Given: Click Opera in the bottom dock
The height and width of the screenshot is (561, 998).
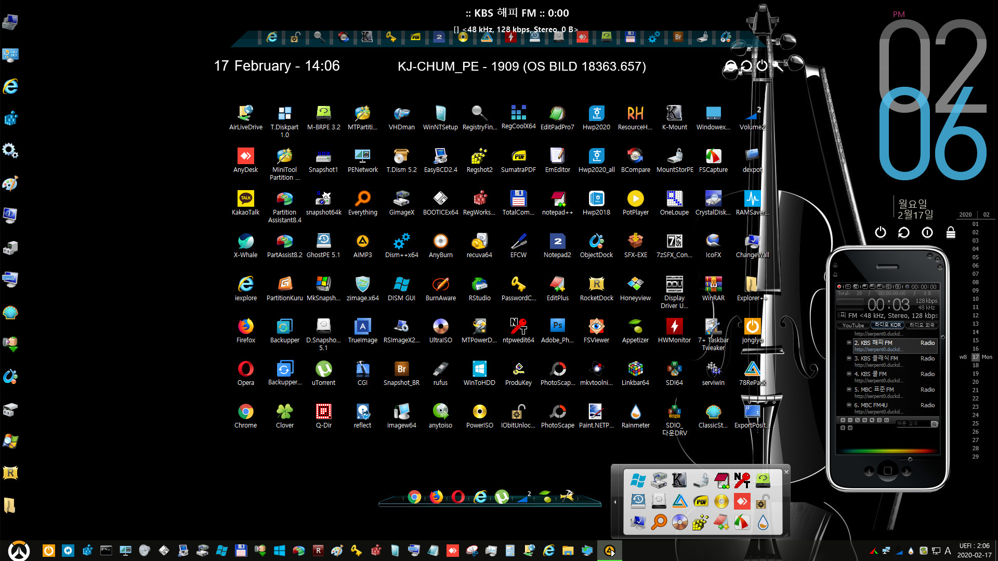Looking at the screenshot, I should coord(458,497).
